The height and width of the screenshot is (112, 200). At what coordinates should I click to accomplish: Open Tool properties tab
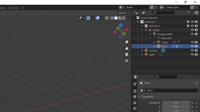coord(135,84)
